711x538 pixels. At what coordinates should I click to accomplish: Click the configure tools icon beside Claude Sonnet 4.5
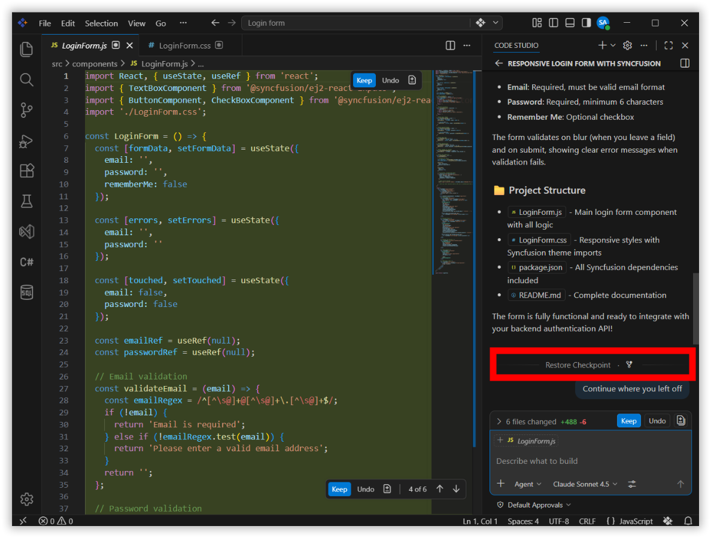click(631, 484)
